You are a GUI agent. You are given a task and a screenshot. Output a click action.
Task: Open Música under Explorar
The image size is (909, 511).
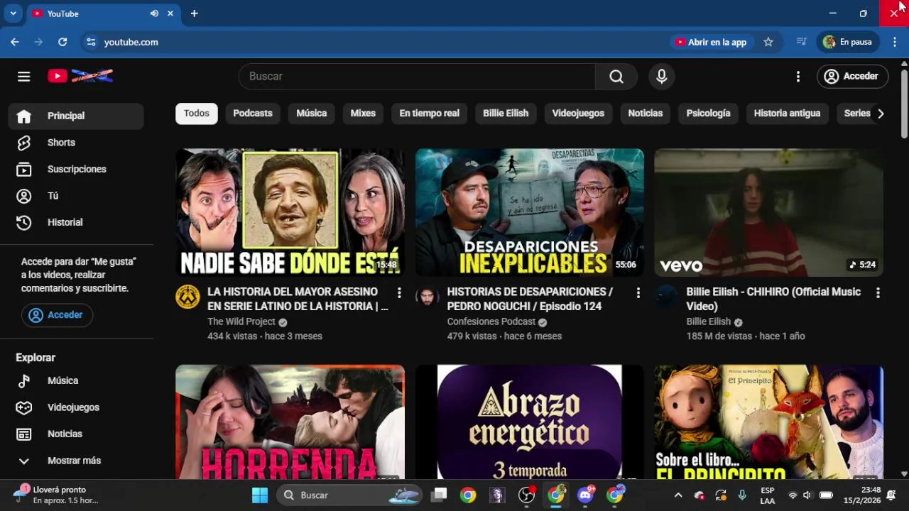[x=76, y=381]
